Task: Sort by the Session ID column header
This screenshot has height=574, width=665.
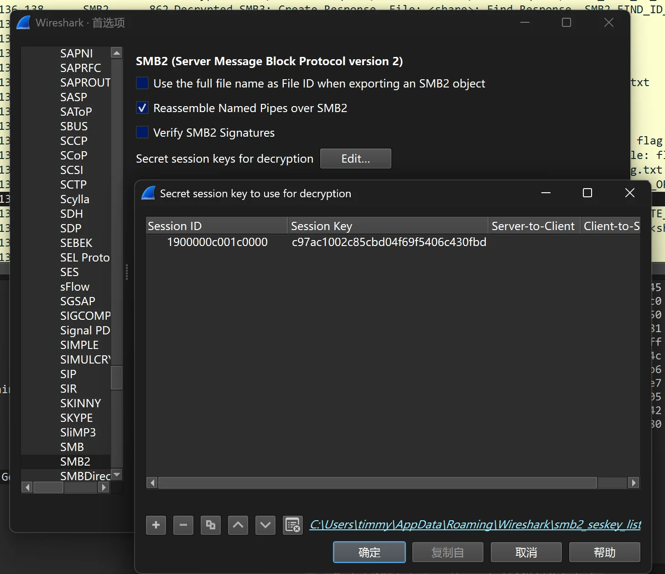Action: (216, 226)
